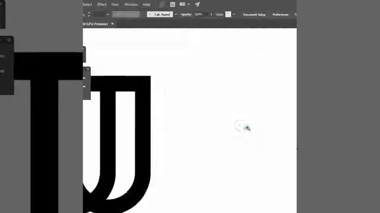The image size is (380, 213).
Task: Click the variable width profile box
Action: point(126,14)
